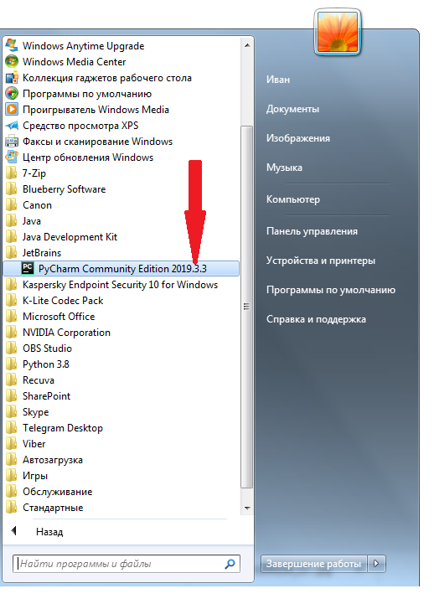Click the user account picture
The width and height of the screenshot is (434, 604).
(x=338, y=33)
